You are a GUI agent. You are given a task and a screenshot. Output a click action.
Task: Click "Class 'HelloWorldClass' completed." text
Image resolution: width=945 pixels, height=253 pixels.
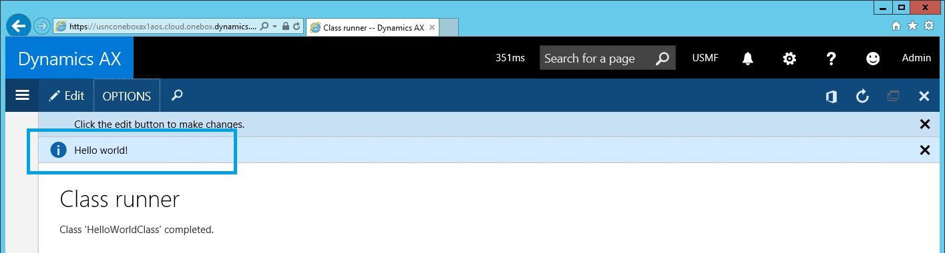tap(137, 230)
